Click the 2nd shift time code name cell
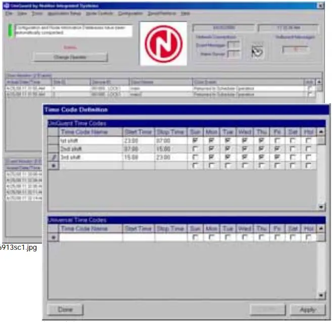Viewport: 332px width, 322px height. (x=90, y=149)
